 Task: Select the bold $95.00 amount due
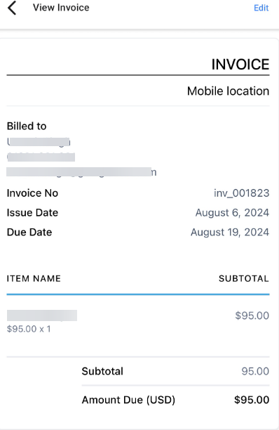(252, 400)
